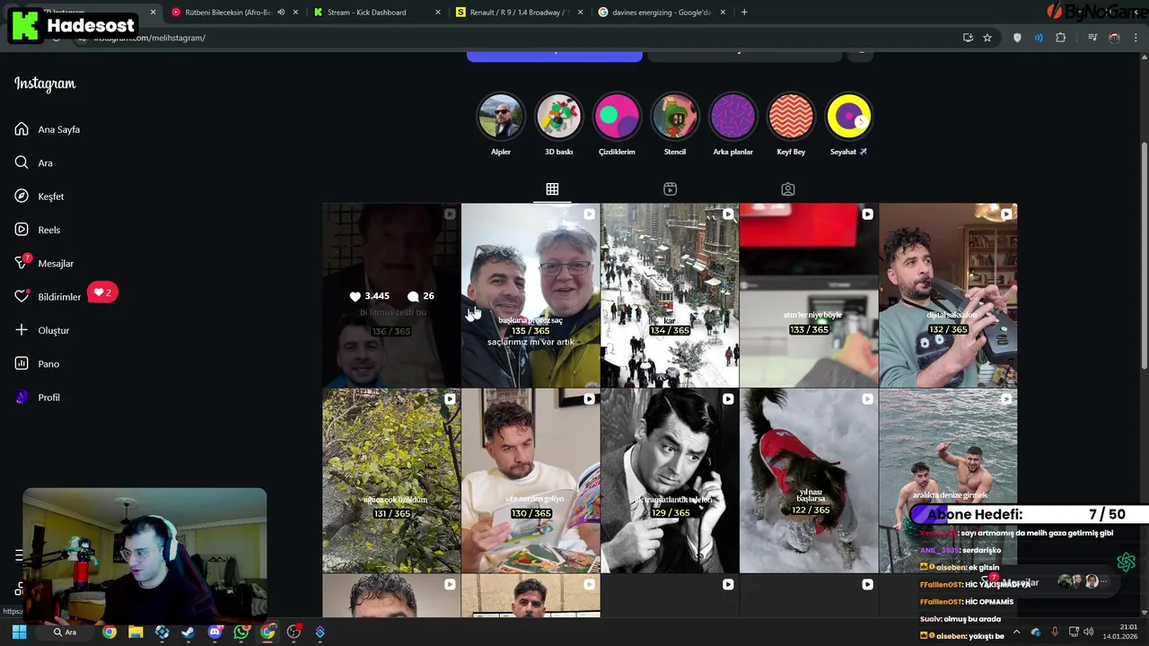Mute the Rütbeni Bileceksin tab audio icon
Viewport: 1149px width, 646px height.
(281, 13)
